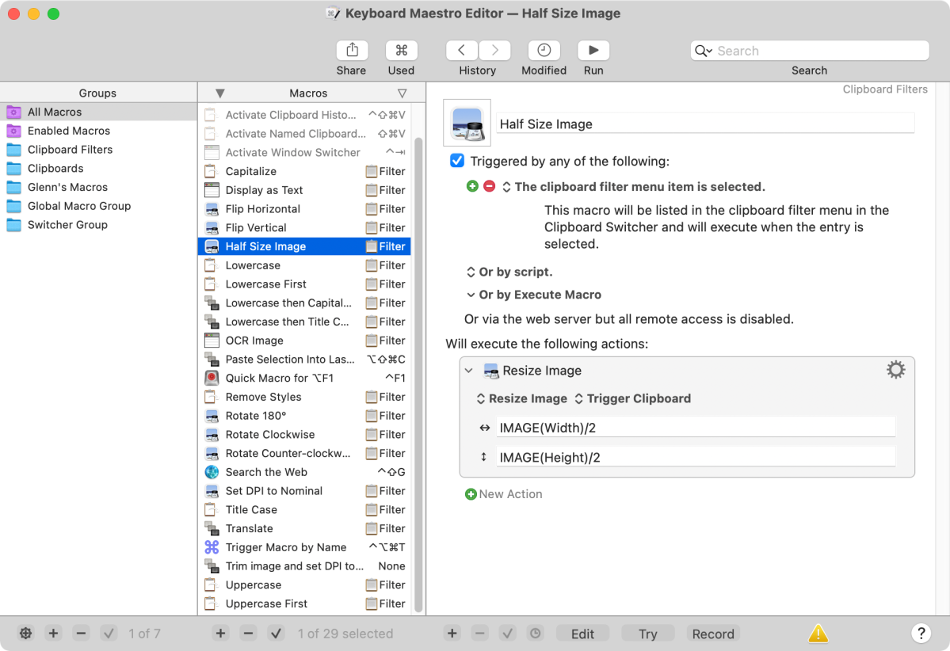Toggle the 'Triggered by any of the following' checkbox
The height and width of the screenshot is (651, 950).
457,161
